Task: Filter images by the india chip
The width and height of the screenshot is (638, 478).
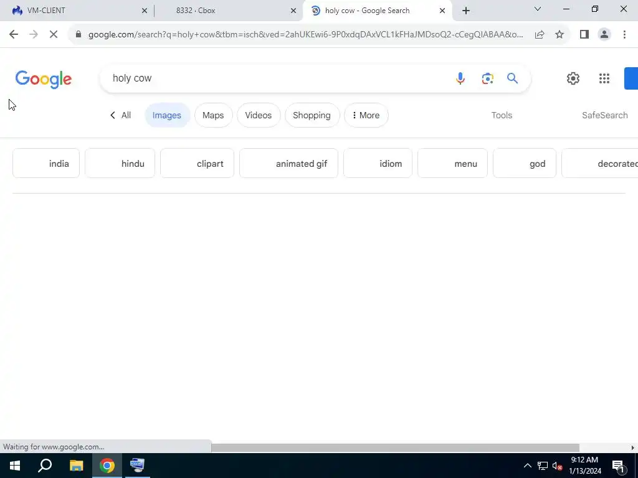Action: pyautogui.click(x=46, y=164)
